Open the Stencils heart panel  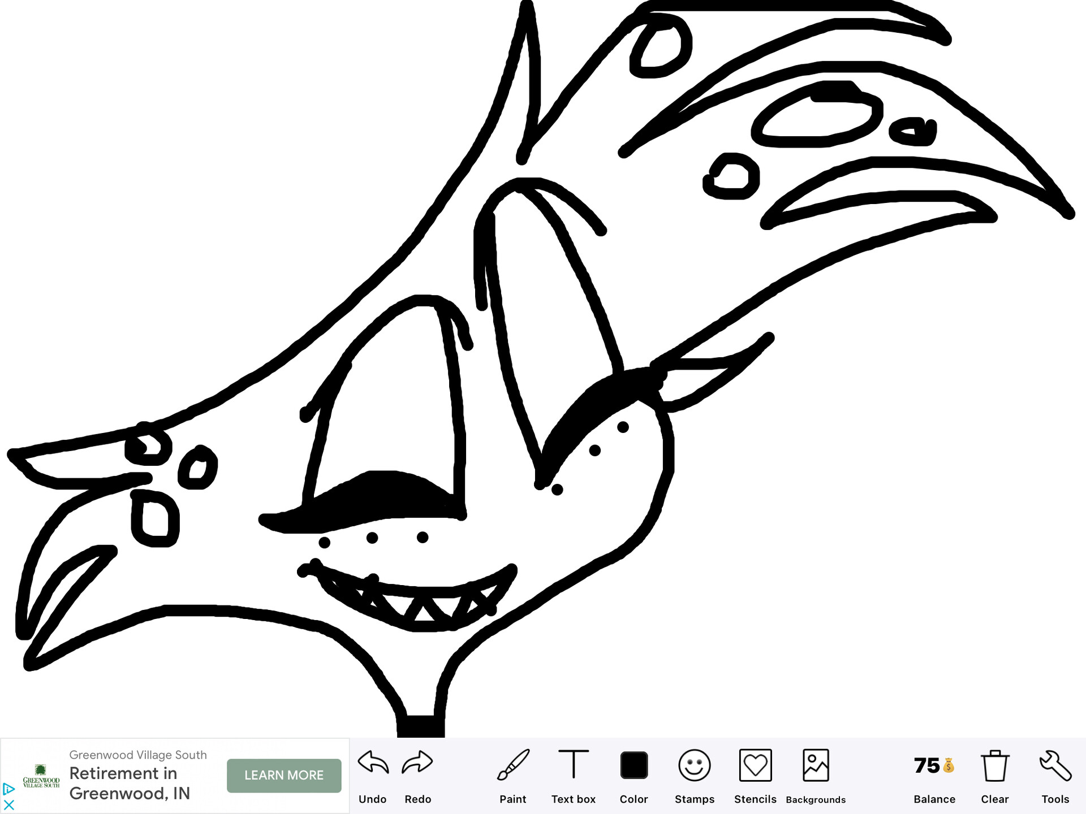(x=755, y=766)
